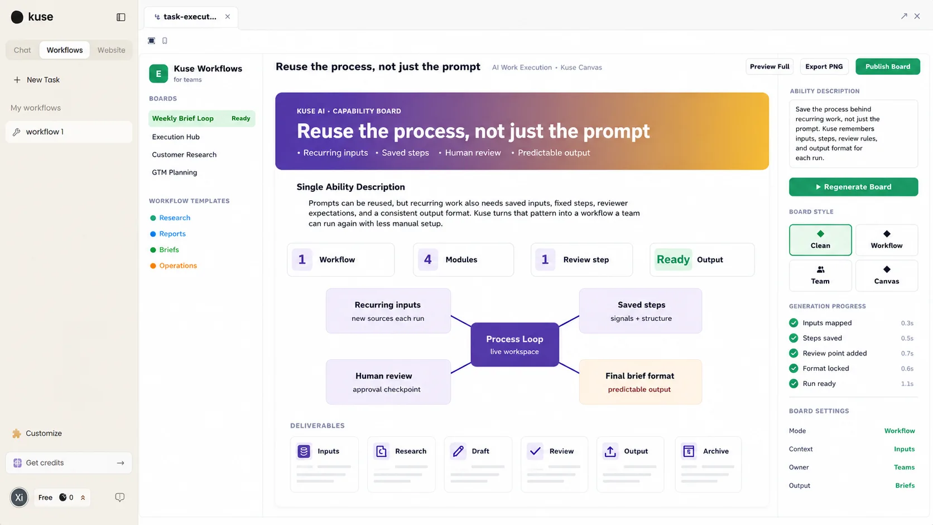Click the Inputs deliverable database icon

(304, 451)
